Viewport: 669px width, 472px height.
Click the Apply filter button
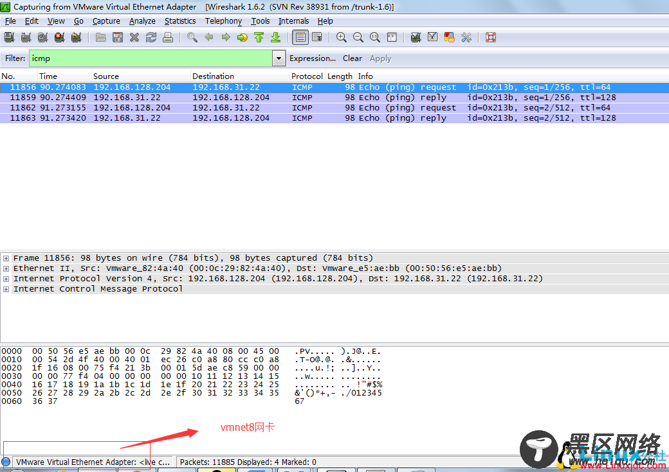(381, 58)
